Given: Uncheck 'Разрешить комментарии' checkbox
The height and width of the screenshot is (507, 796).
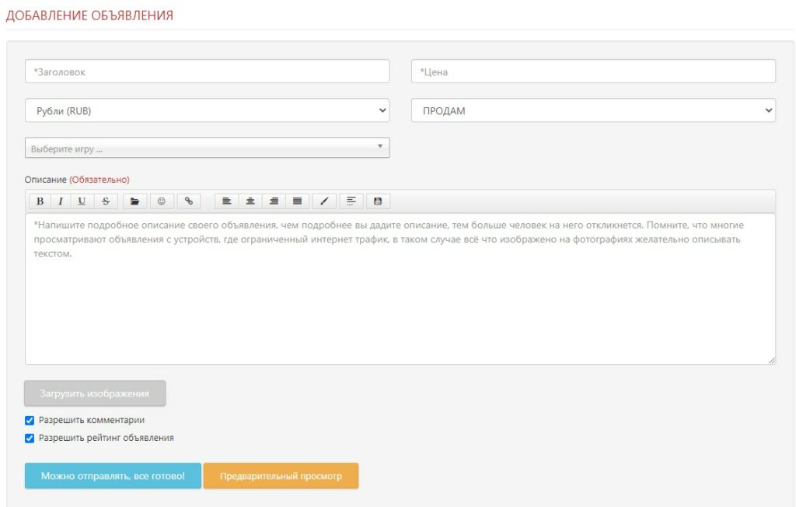Looking at the screenshot, I should 30,421.
